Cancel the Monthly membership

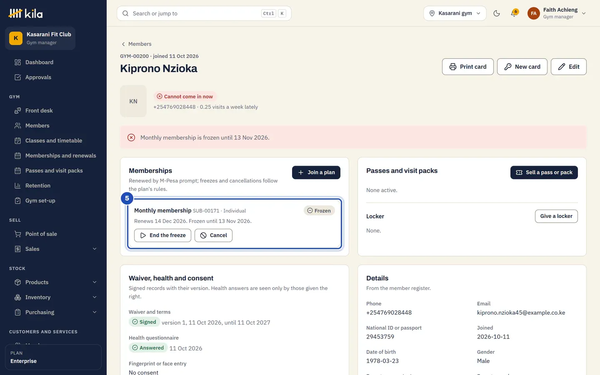[x=213, y=235]
